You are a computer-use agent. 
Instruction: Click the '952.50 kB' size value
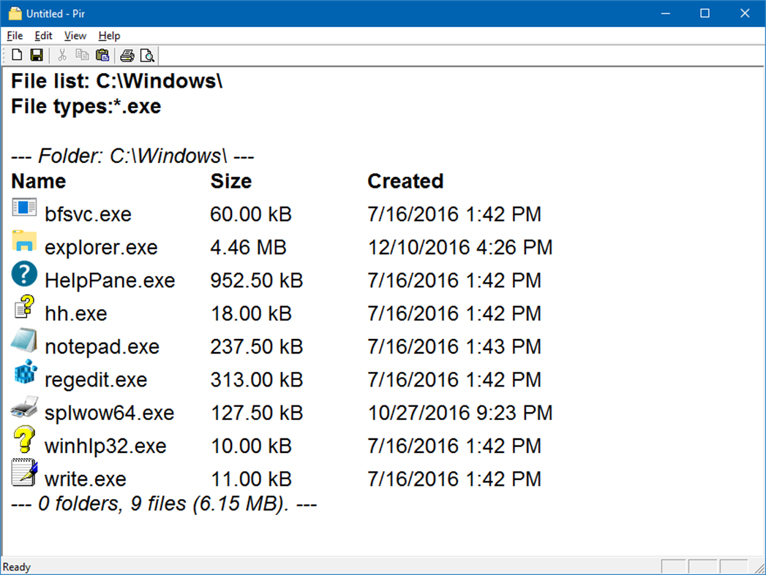point(257,281)
